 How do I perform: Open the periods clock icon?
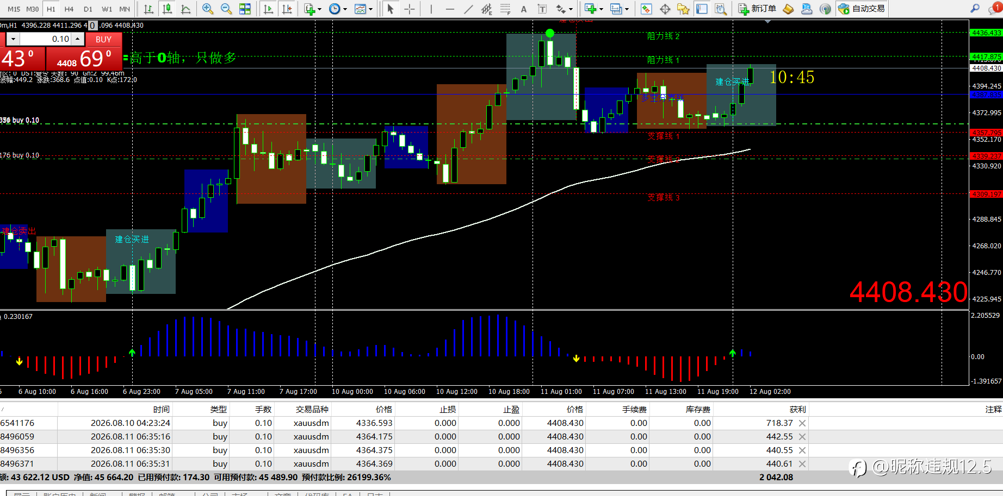click(x=335, y=9)
